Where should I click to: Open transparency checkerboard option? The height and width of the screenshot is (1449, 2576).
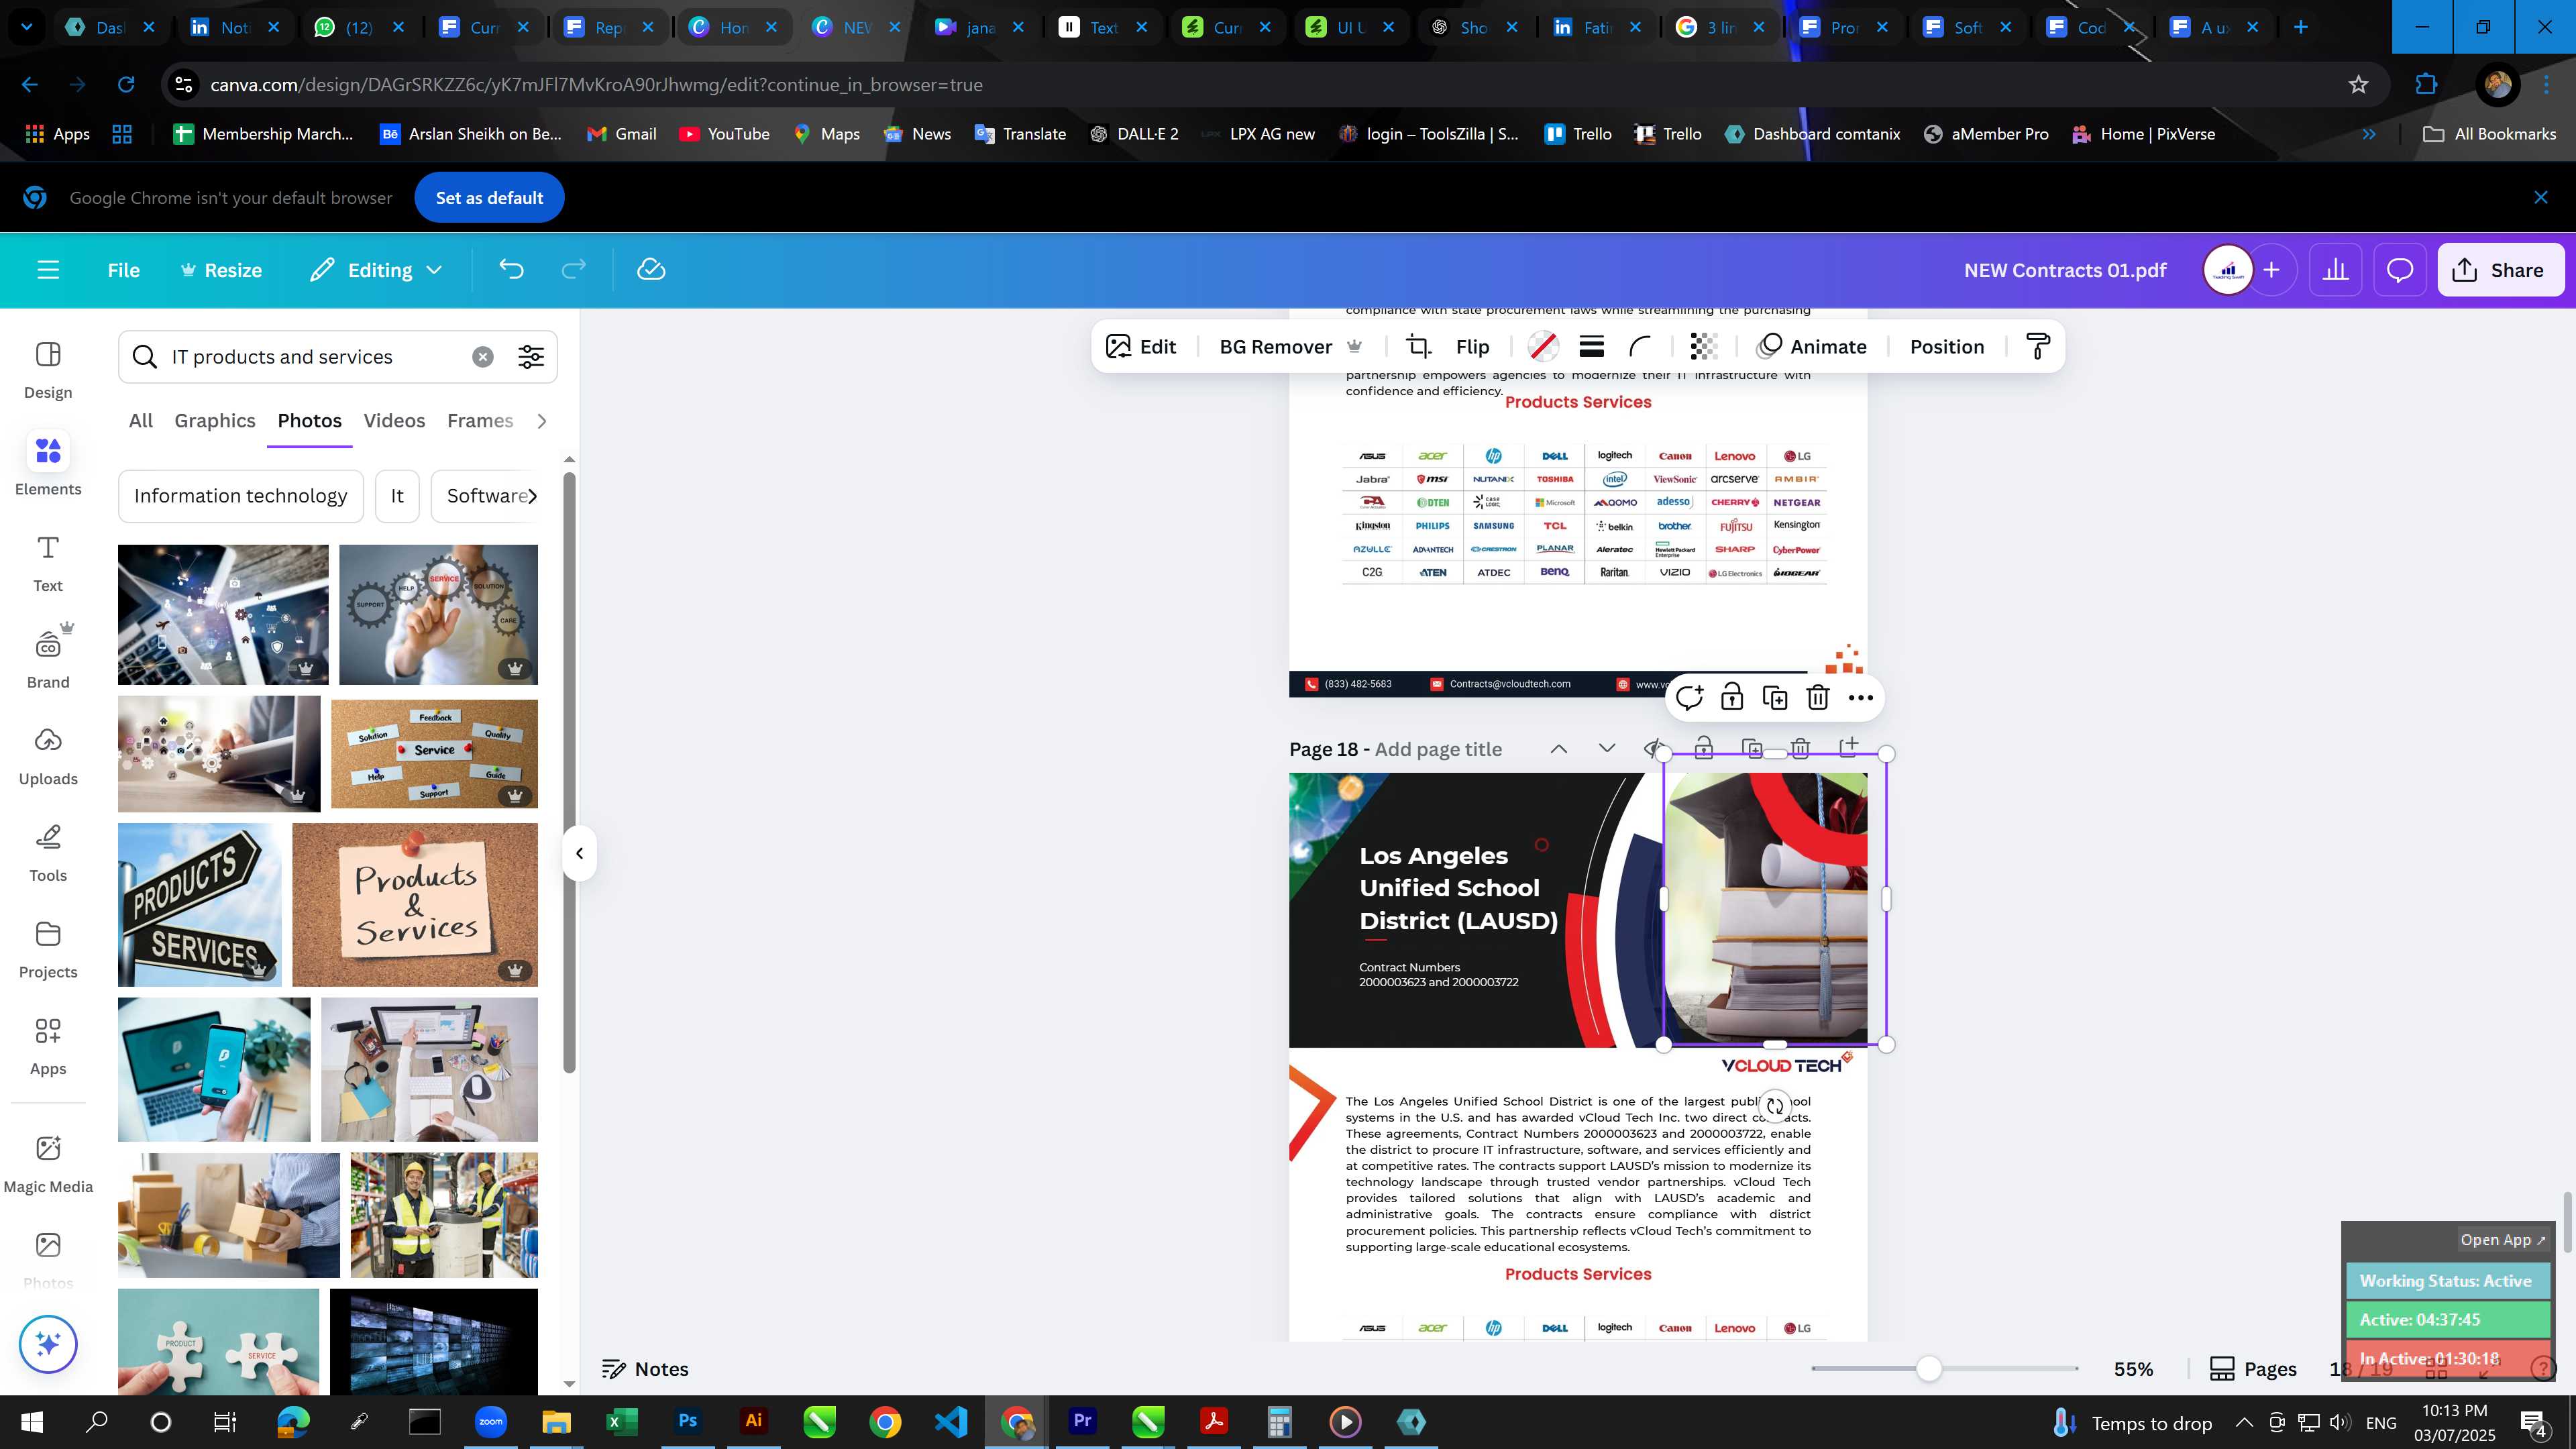point(1703,347)
